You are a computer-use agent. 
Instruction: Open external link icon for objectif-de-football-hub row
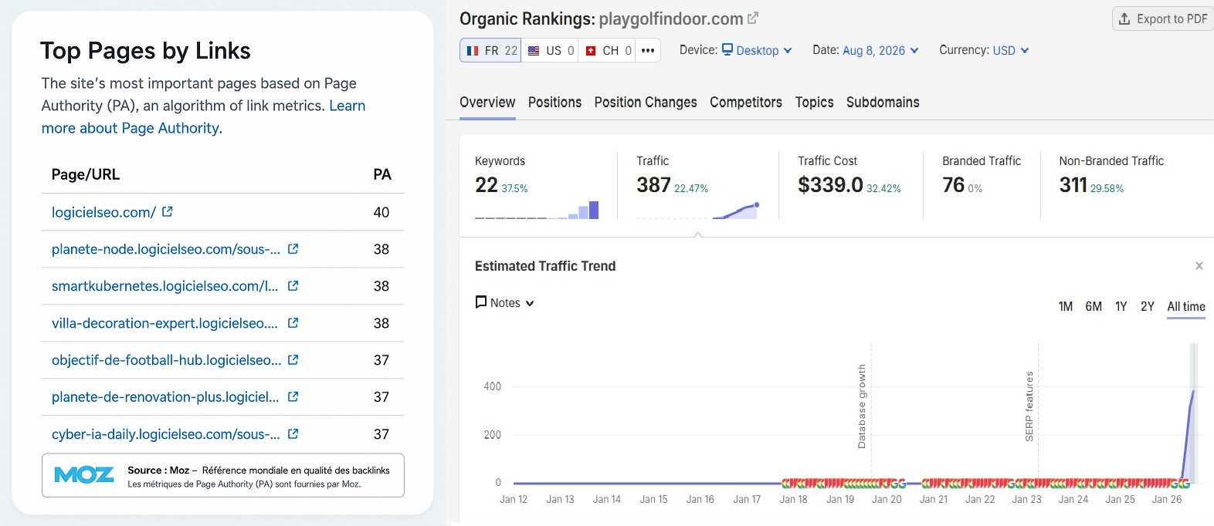pyautogui.click(x=293, y=359)
